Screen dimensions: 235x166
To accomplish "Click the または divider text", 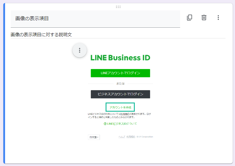I will (x=120, y=84).
